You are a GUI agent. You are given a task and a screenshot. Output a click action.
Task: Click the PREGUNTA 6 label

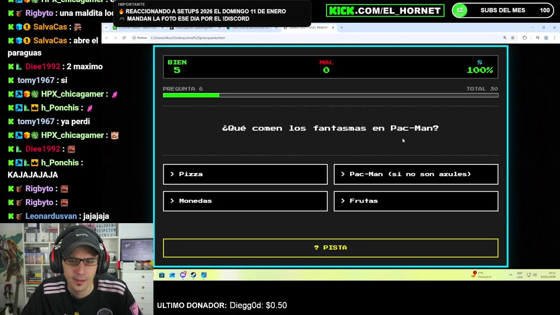tap(183, 88)
